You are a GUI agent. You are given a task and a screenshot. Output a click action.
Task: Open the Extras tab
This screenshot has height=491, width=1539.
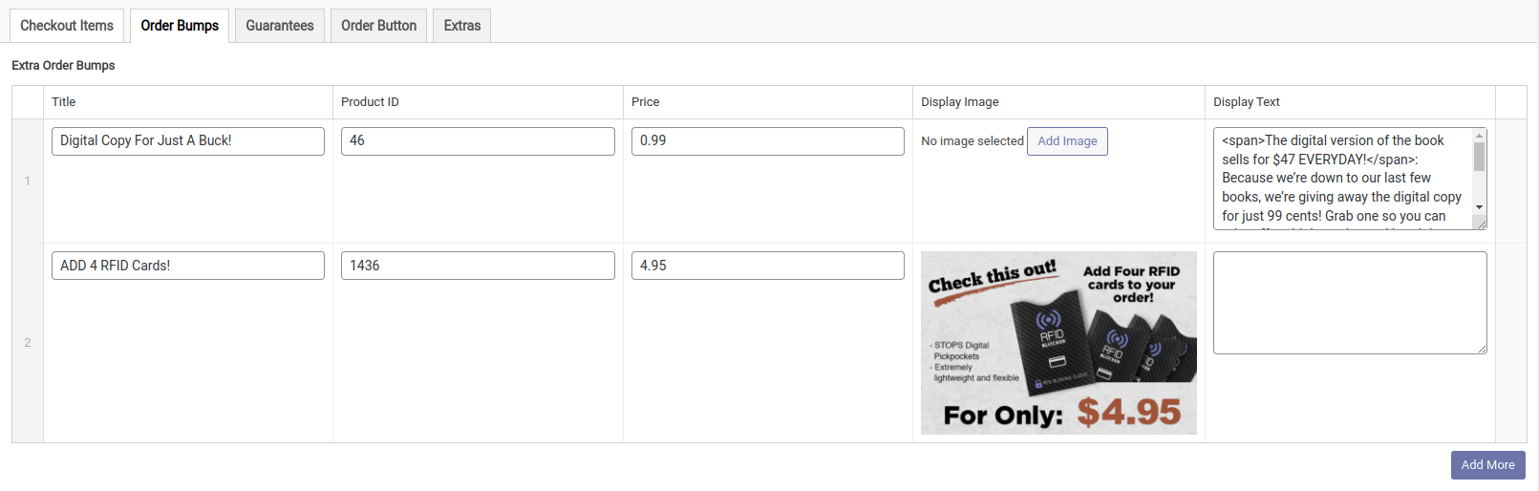(462, 26)
